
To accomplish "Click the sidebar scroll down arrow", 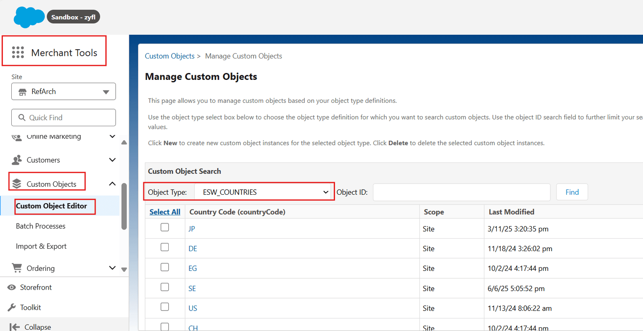I will click(124, 270).
